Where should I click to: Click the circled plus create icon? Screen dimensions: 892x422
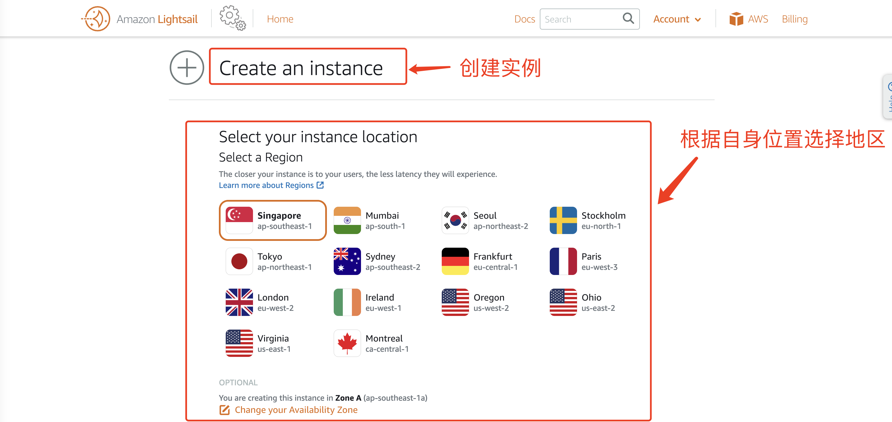[x=187, y=68]
